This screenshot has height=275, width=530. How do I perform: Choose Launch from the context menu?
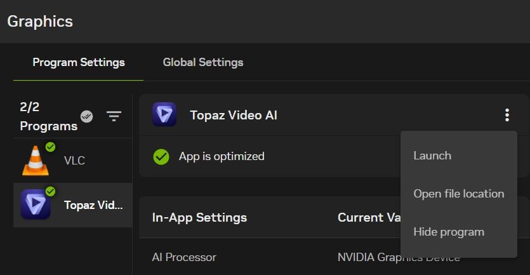432,156
